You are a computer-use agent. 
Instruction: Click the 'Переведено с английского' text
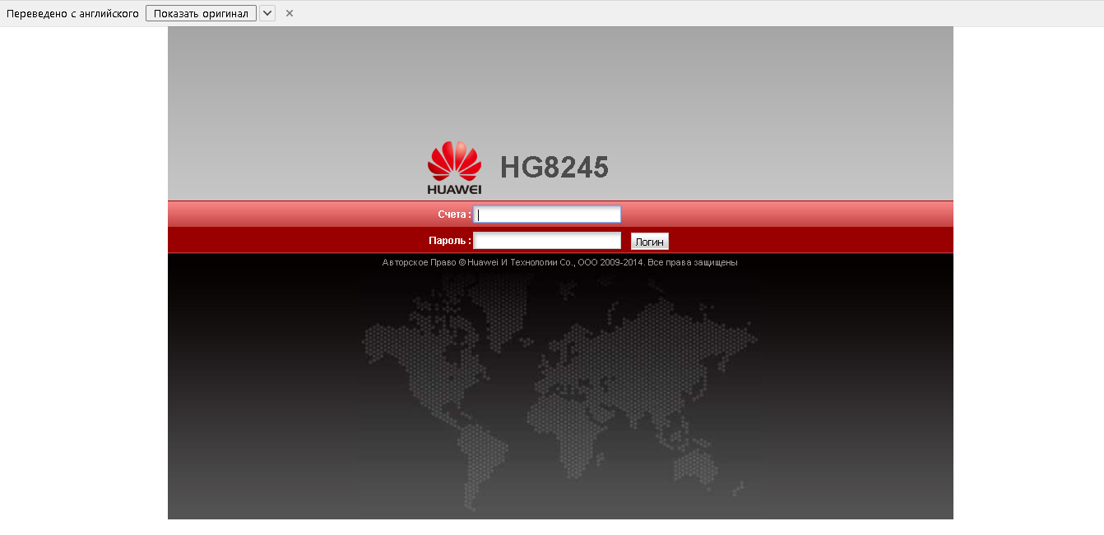point(72,13)
